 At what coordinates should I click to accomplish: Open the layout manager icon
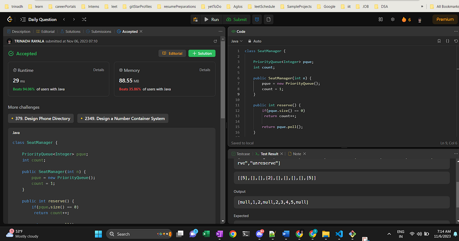381,19
